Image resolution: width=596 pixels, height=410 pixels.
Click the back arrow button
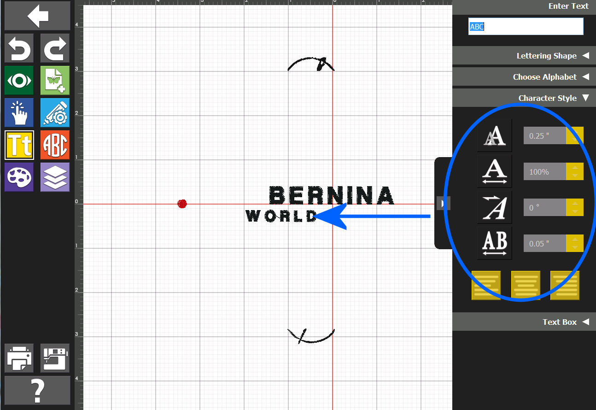(38, 16)
